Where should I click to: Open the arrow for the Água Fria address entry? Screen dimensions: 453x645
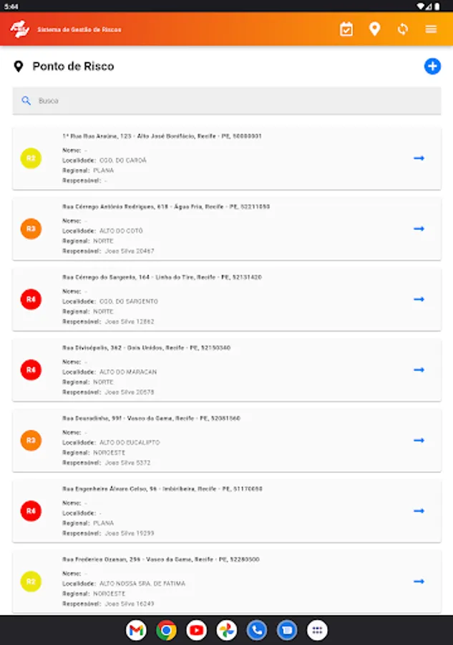click(x=417, y=229)
